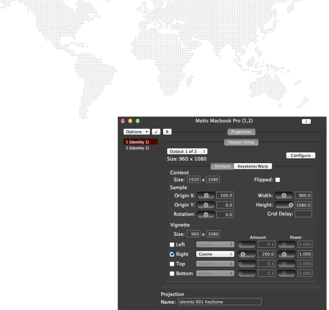Select 2 (identity 2) in the list
Viewport: 329px width, 310px height.
tap(137, 148)
